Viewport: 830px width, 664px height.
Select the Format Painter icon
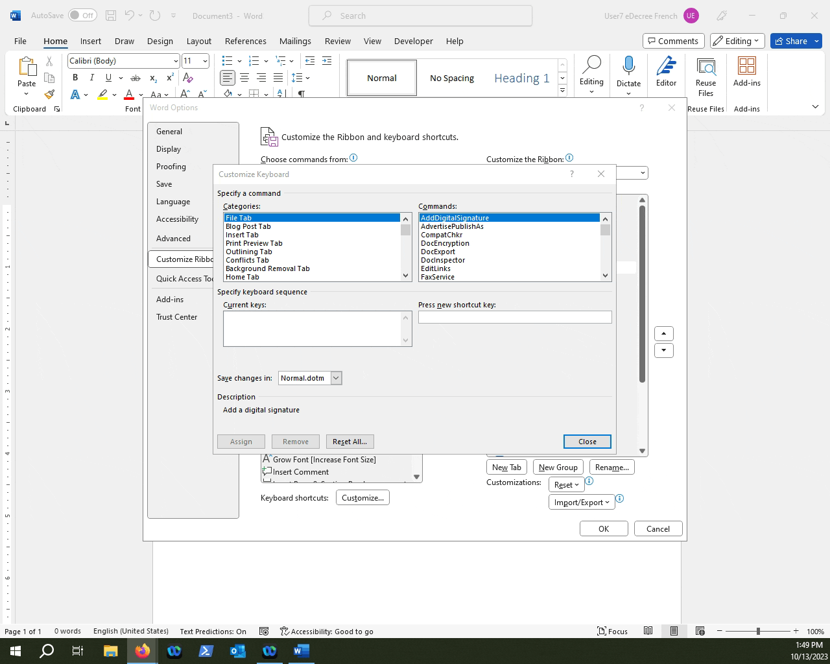49,94
